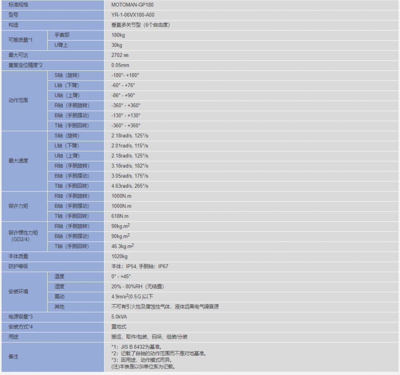Select the 搬运、取件/包装、码垛 usage text
This screenshot has width=400, height=375.
136,337
